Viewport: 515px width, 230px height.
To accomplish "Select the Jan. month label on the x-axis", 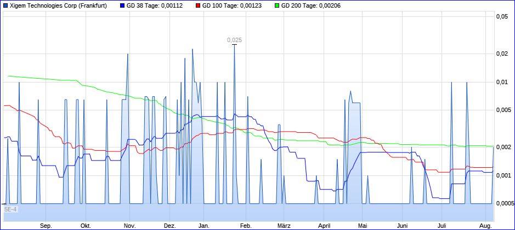I will pos(203,225).
